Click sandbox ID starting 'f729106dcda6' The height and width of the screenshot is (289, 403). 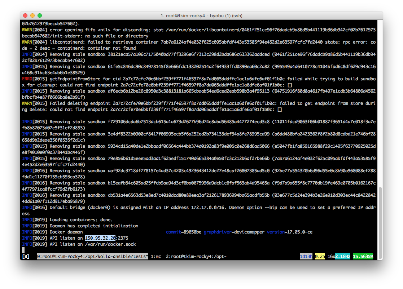189,122
